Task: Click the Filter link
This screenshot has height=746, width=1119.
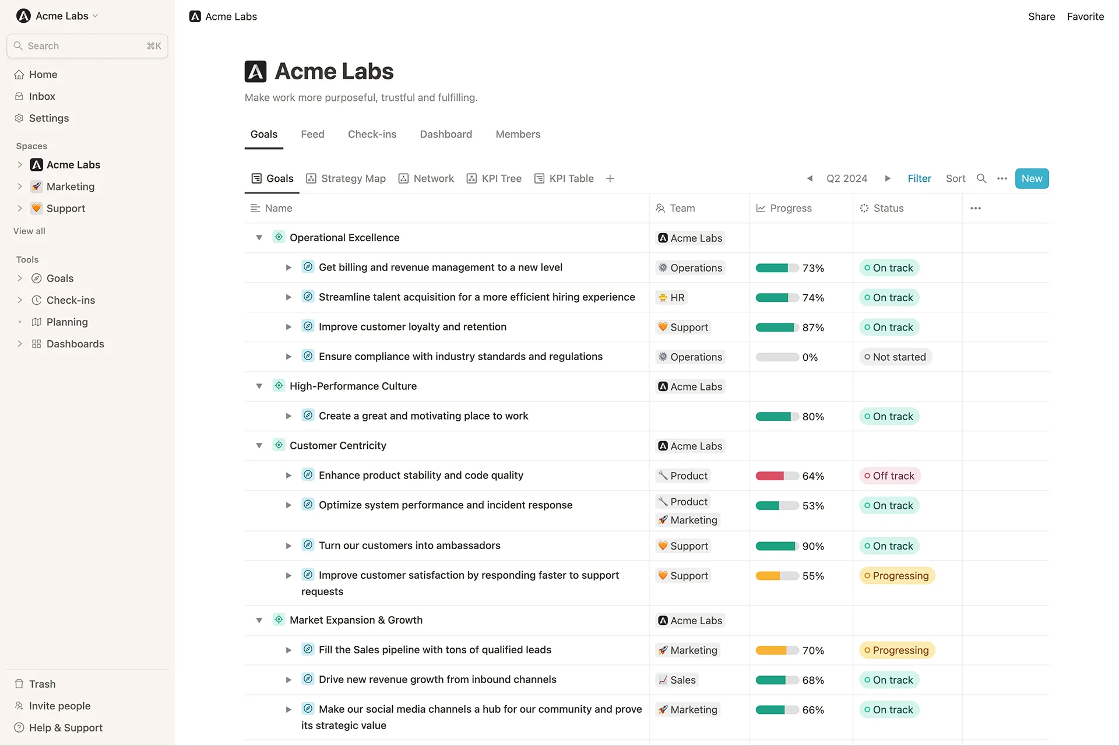Action: click(919, 178)
